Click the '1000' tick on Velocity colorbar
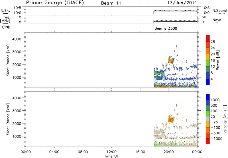 215,100
